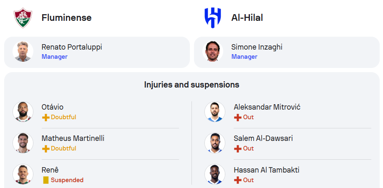The image size is (383, 188).
Task: Open the Simone Inzaghi name link
Action: click(257, 47)
